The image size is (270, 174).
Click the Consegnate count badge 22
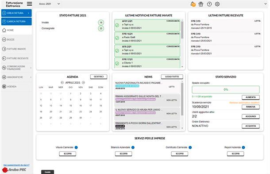[101, 28]
